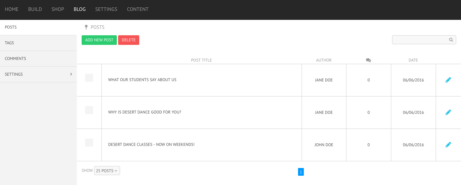Select page 1 in pagination
Image resolution: width=461 pixels, height=185 pixels.
[301, 172]
